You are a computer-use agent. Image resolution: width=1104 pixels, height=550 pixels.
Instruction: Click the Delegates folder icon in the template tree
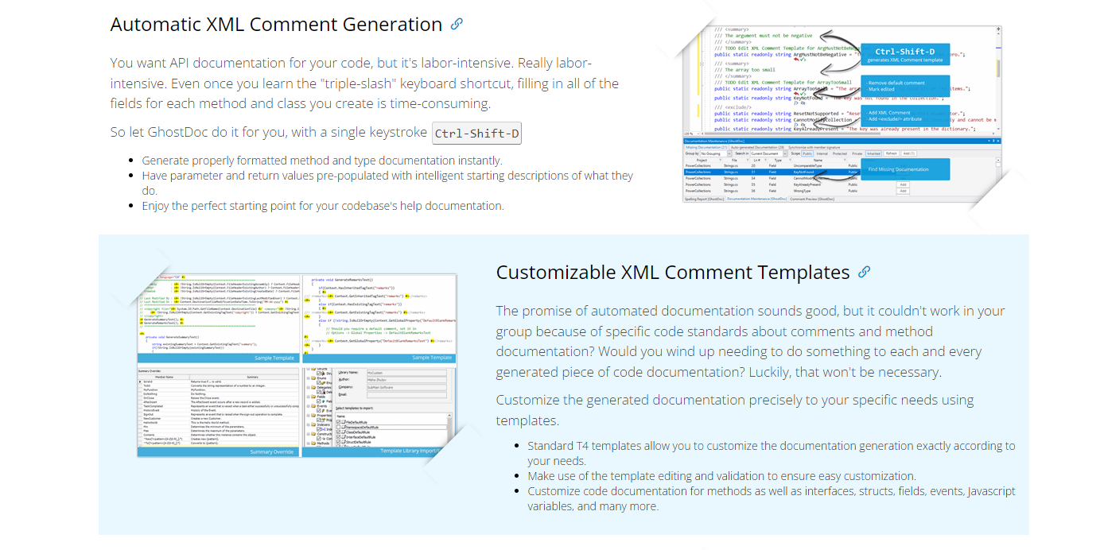[313, 388]
